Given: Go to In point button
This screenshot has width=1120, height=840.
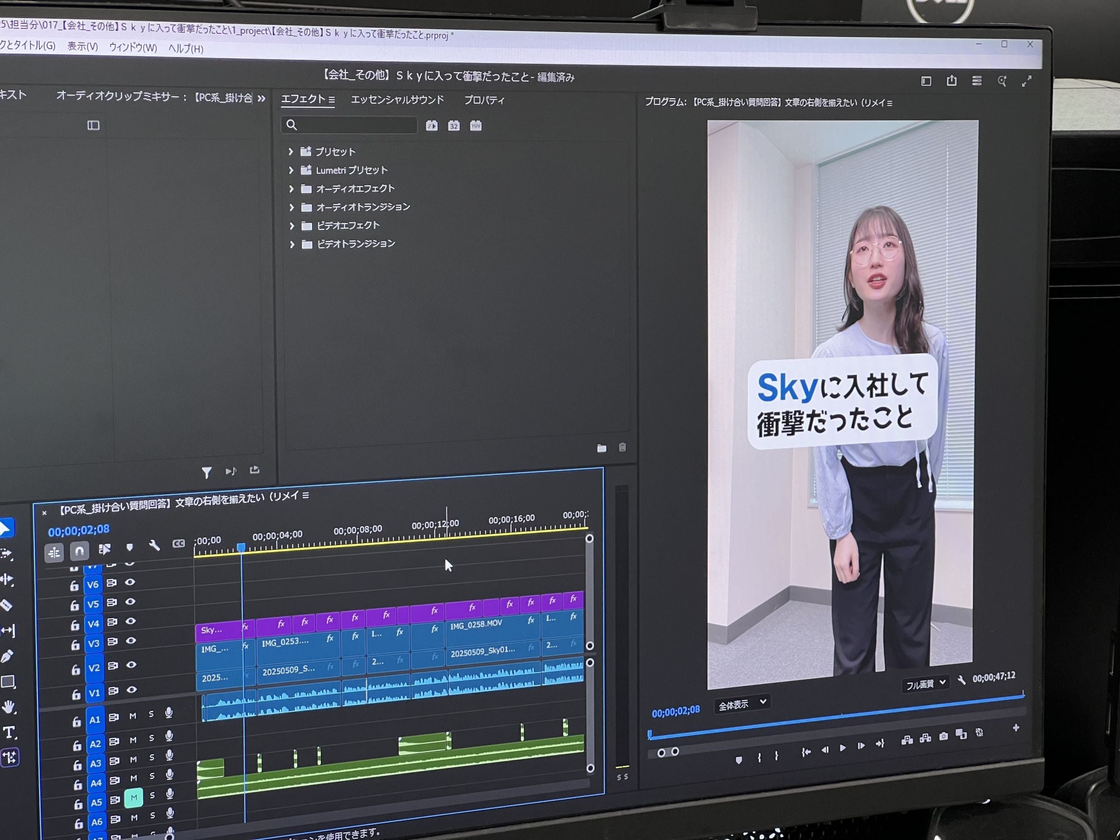Looking at the screenshot, I should 806,752.
